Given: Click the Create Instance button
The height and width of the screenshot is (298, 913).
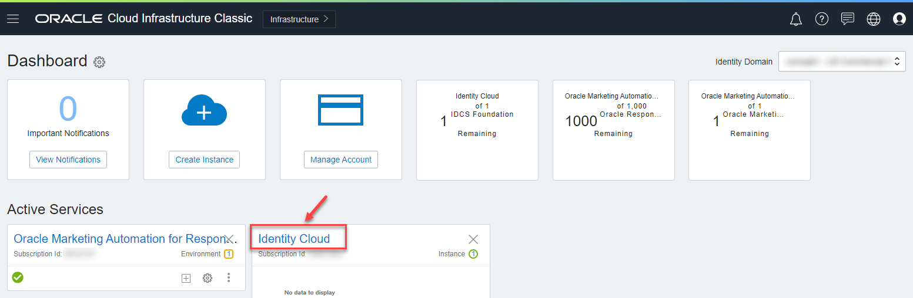Looking at the screenshot, I should click(x=205, y=160).
